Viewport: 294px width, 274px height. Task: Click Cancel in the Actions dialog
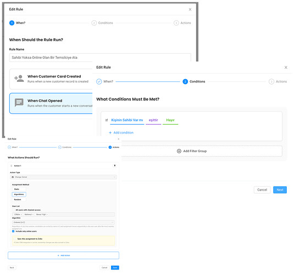click(104, 267)
